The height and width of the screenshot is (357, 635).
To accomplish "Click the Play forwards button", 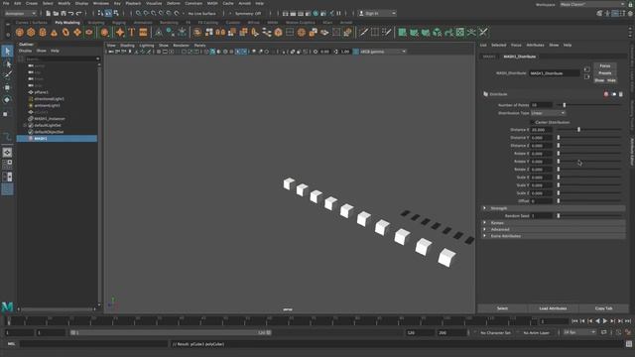I will pos(605,321).
